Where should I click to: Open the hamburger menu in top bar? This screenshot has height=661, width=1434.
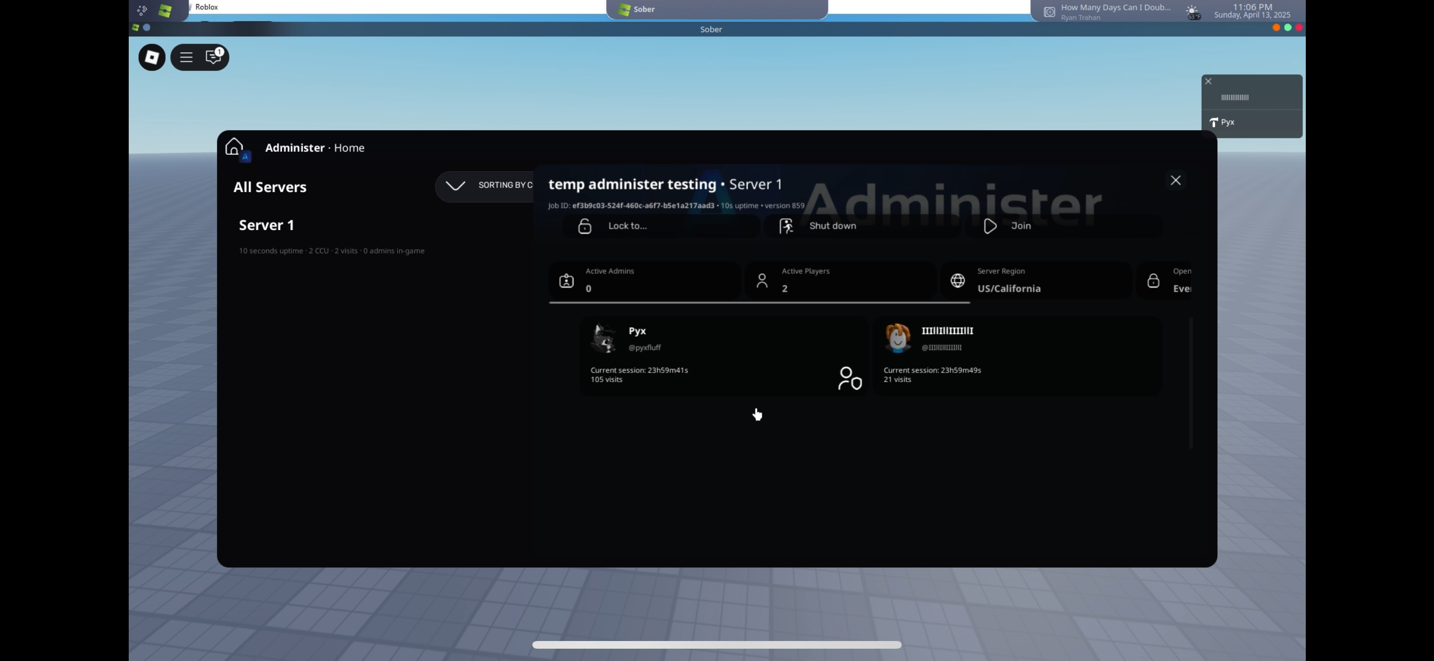(186, 57)
